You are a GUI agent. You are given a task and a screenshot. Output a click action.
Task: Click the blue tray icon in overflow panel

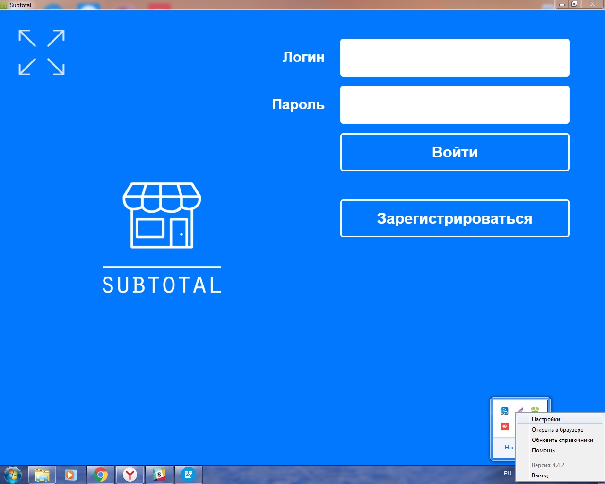click(x=505, y=411)
